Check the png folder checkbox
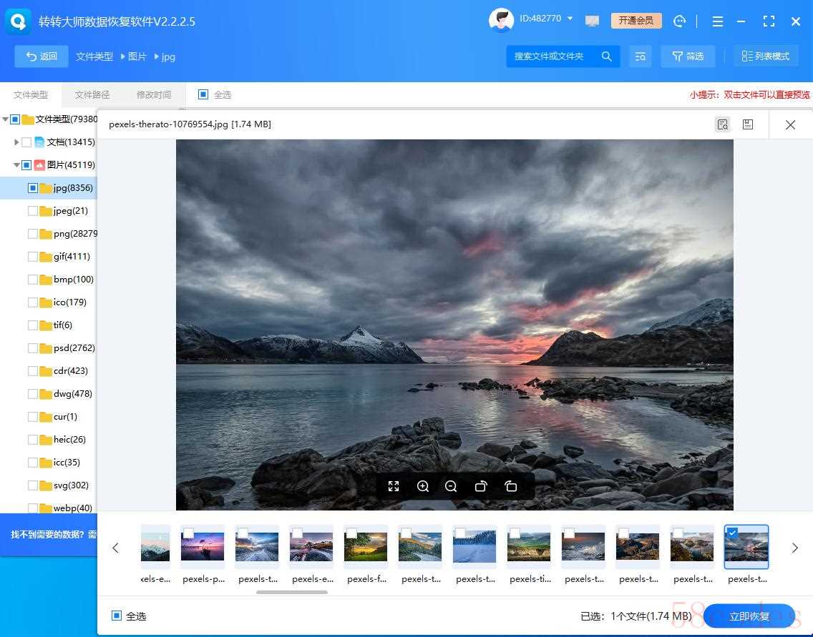 point(33,234)
